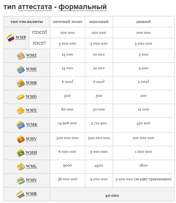
Task: Open the 'аттестата' link in heading
Action: coord(34,7)
